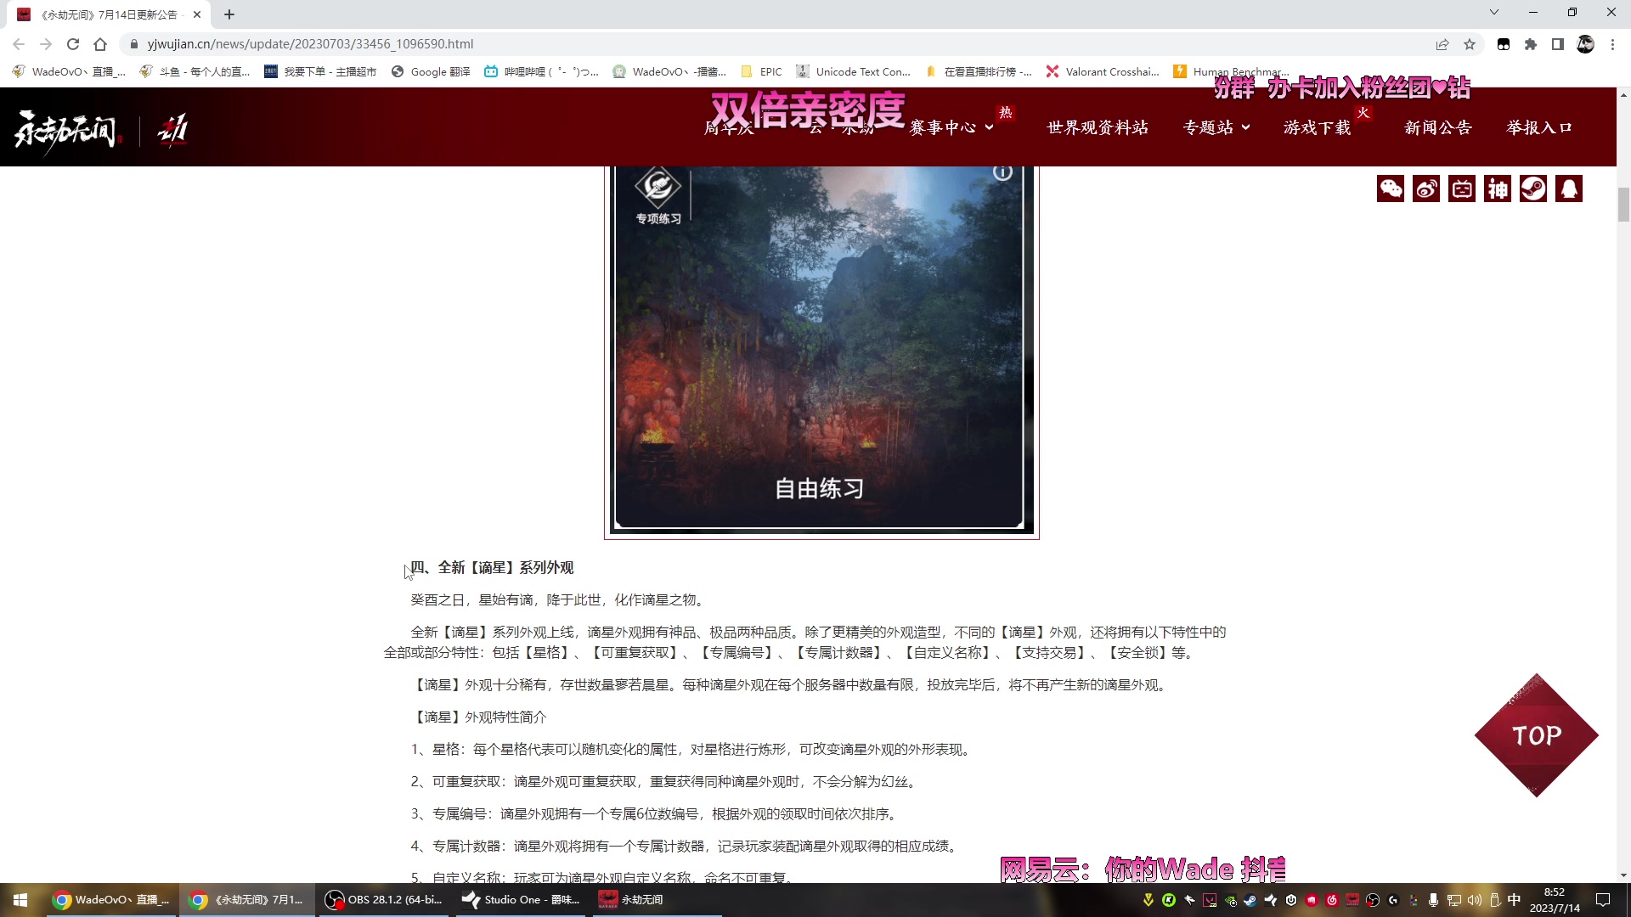1631x917 pixels.
Task: Open the QQ penguin icon
Action: pos(1569,188)
